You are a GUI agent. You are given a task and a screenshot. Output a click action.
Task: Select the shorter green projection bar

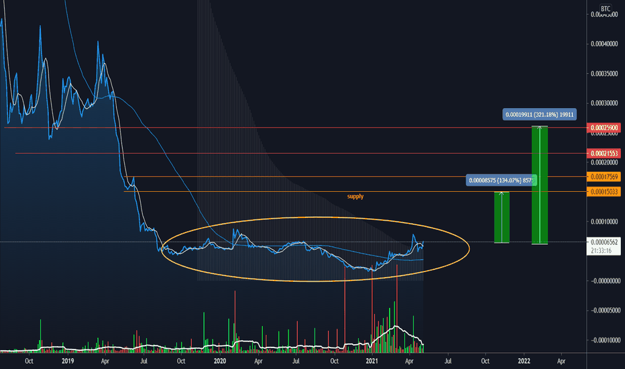[502, 217]
